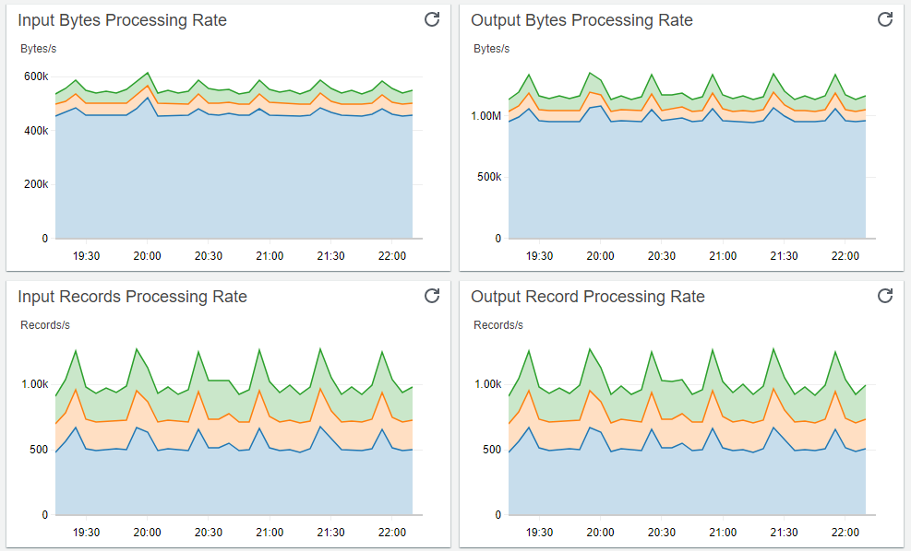Click Records/s unit label on Input Records chart
Image resolution: width=911 pixels, height=551 pixels.
45,324
